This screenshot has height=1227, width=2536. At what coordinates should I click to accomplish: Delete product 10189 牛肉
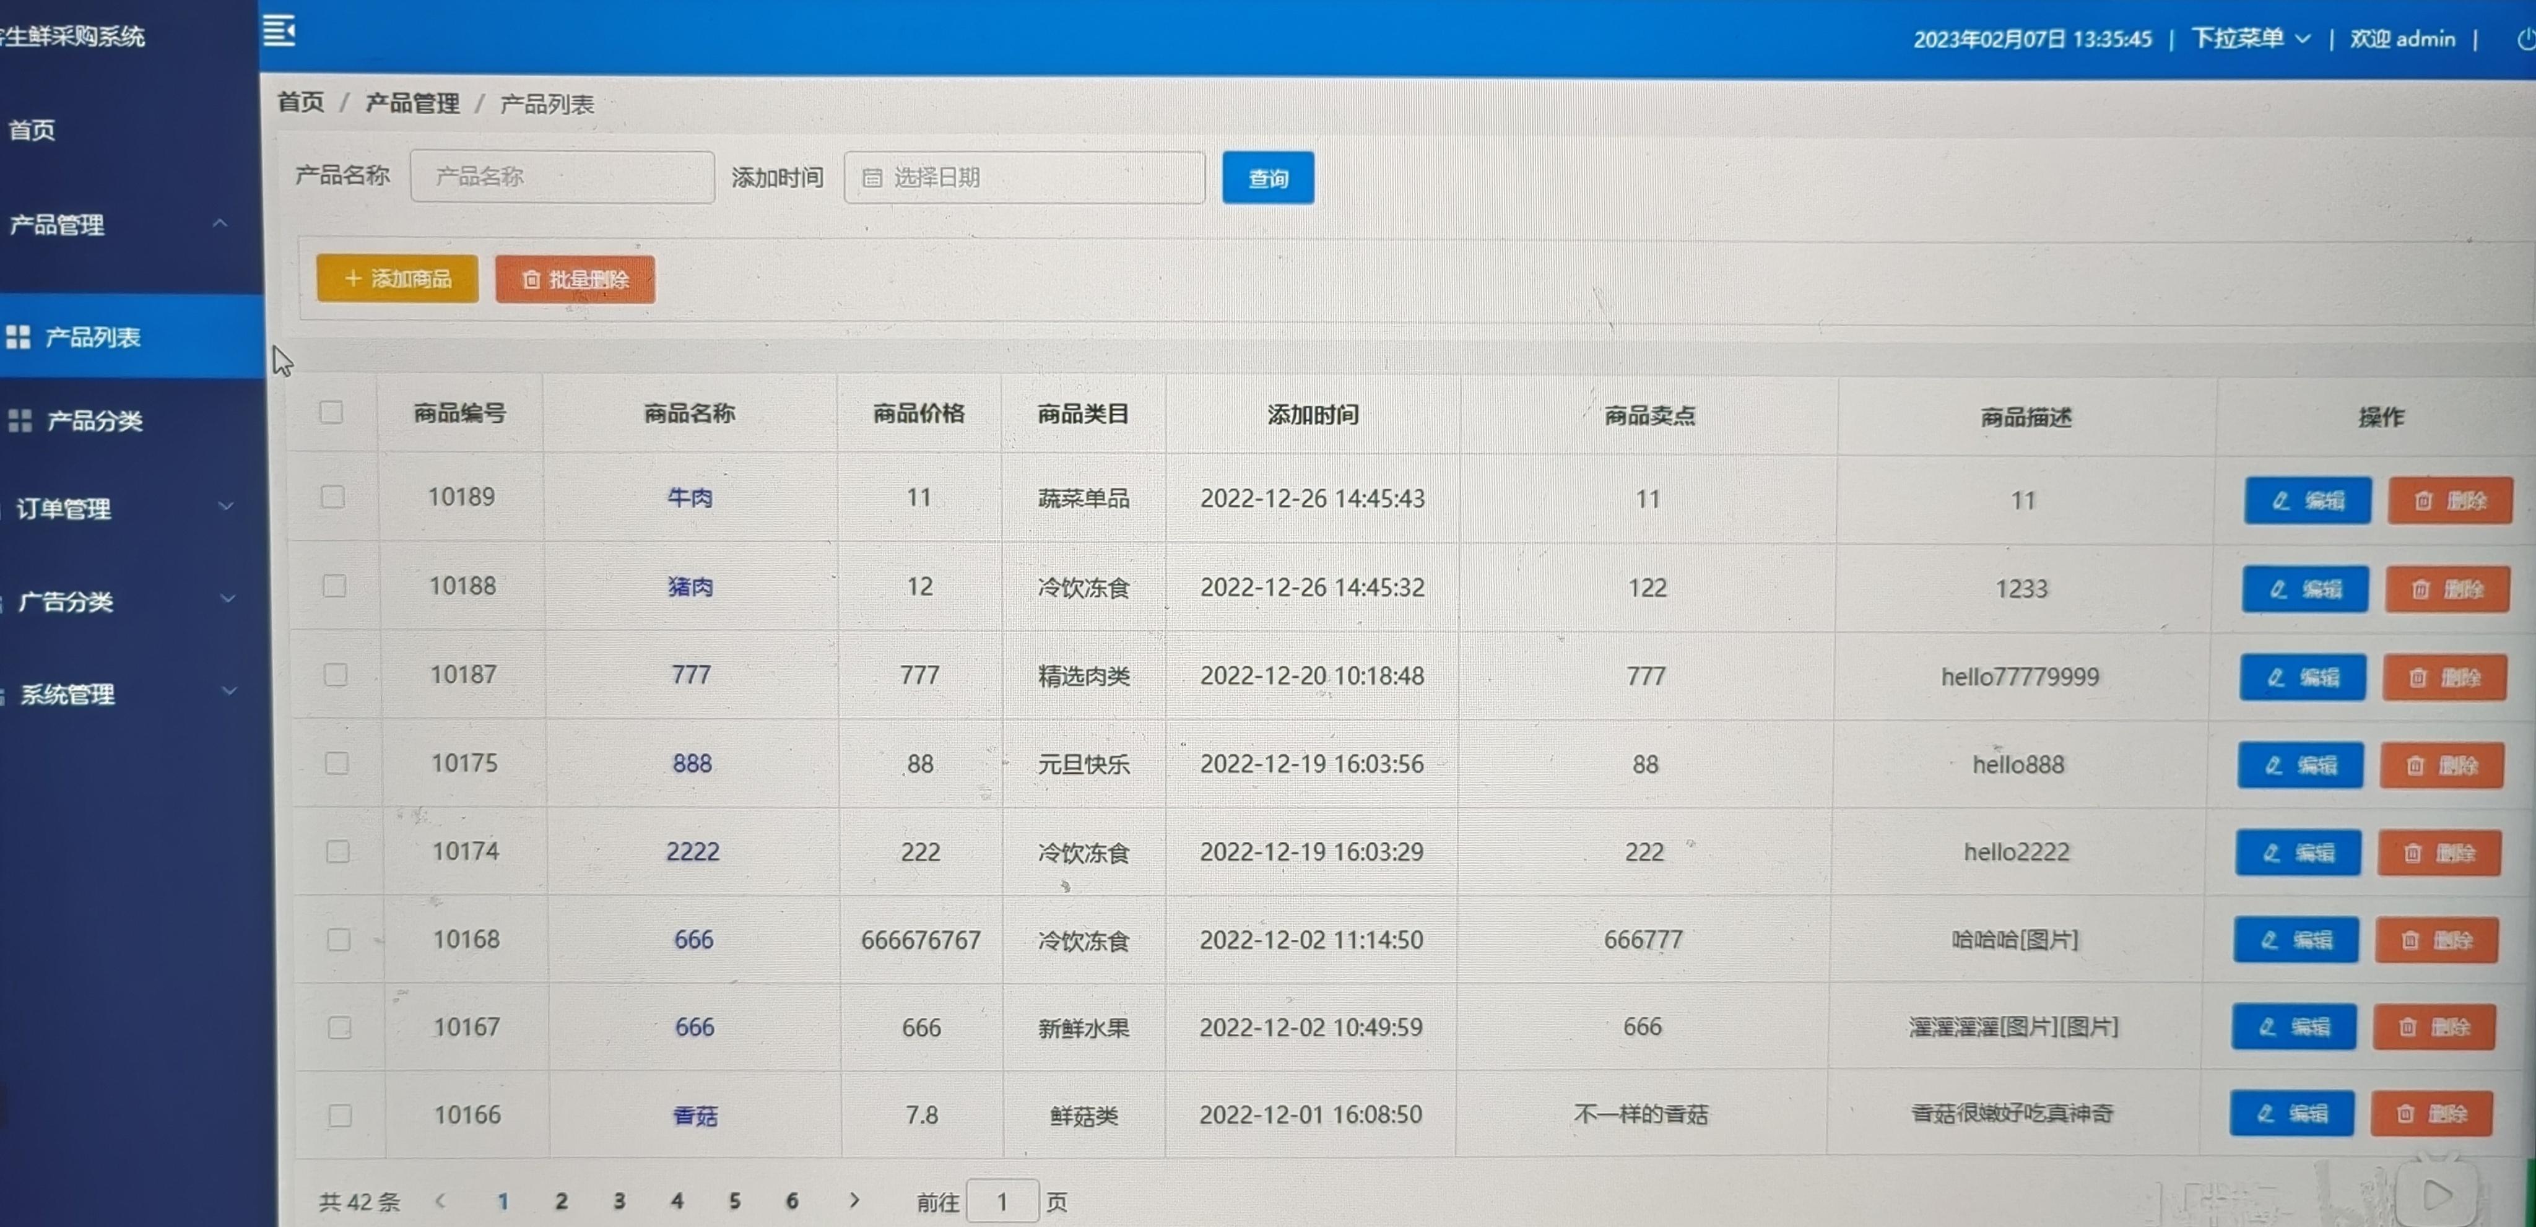point(2451,500)
